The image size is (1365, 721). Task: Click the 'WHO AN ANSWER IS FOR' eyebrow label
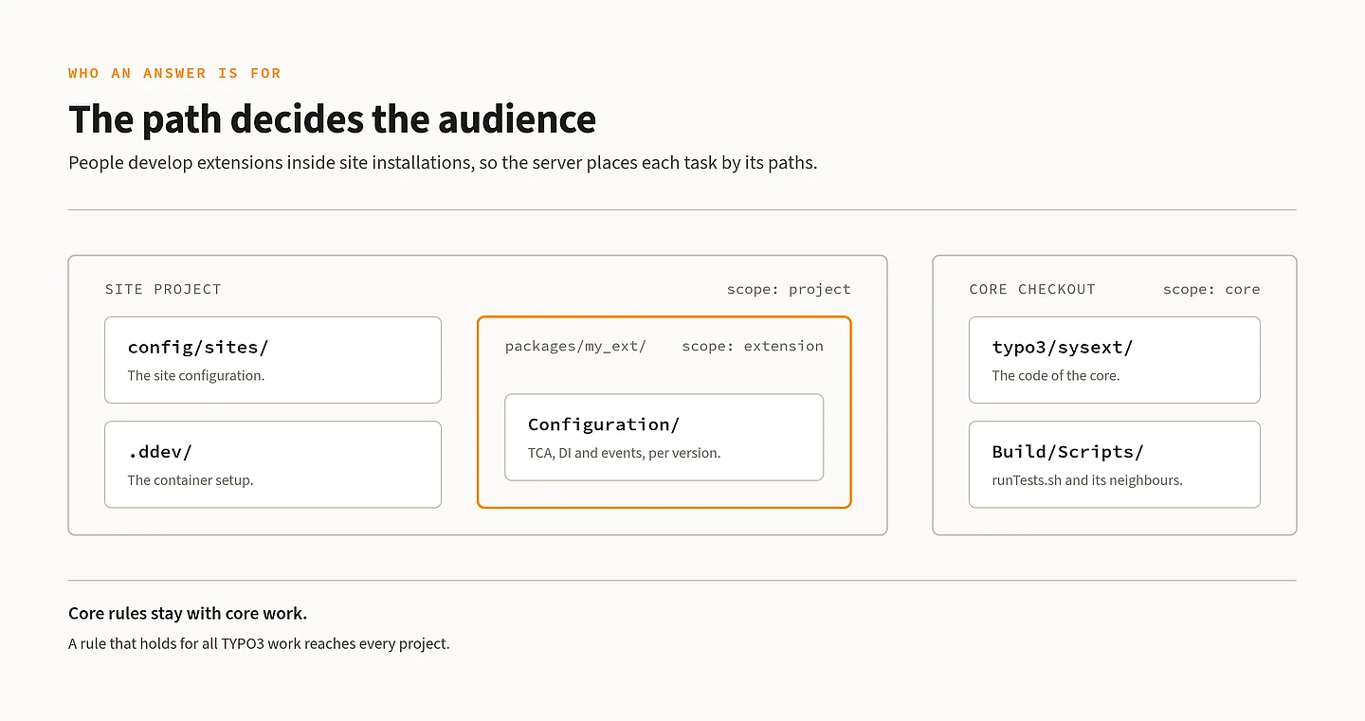[174, 73]
